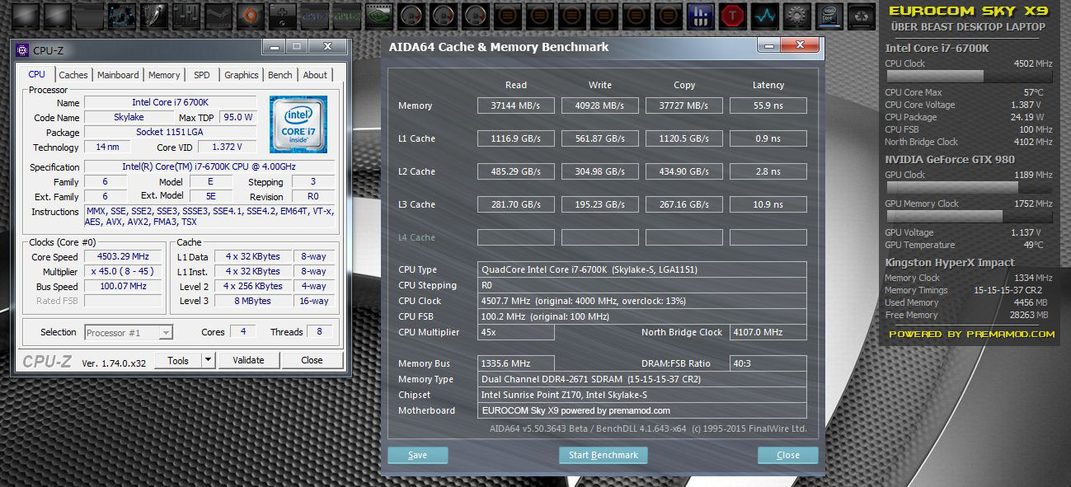This screenshot has width=1071, height=487.
Task: Open the GPU-Z dock icon
Action: [346, 15]
